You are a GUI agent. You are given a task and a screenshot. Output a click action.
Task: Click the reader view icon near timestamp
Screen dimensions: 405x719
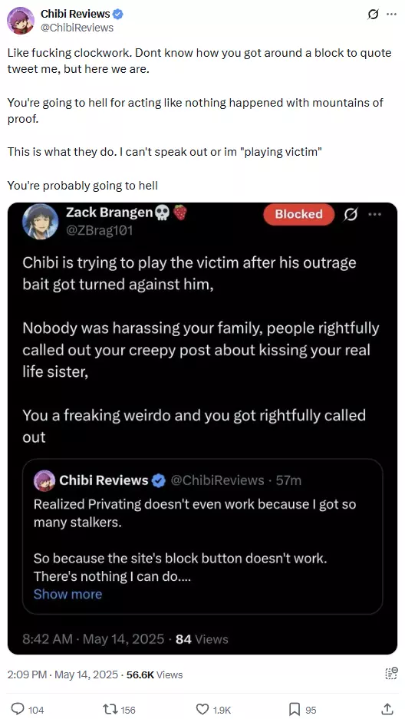point(390,673)
